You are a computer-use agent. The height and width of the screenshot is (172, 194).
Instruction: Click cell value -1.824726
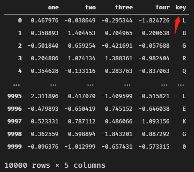point(154,21)
